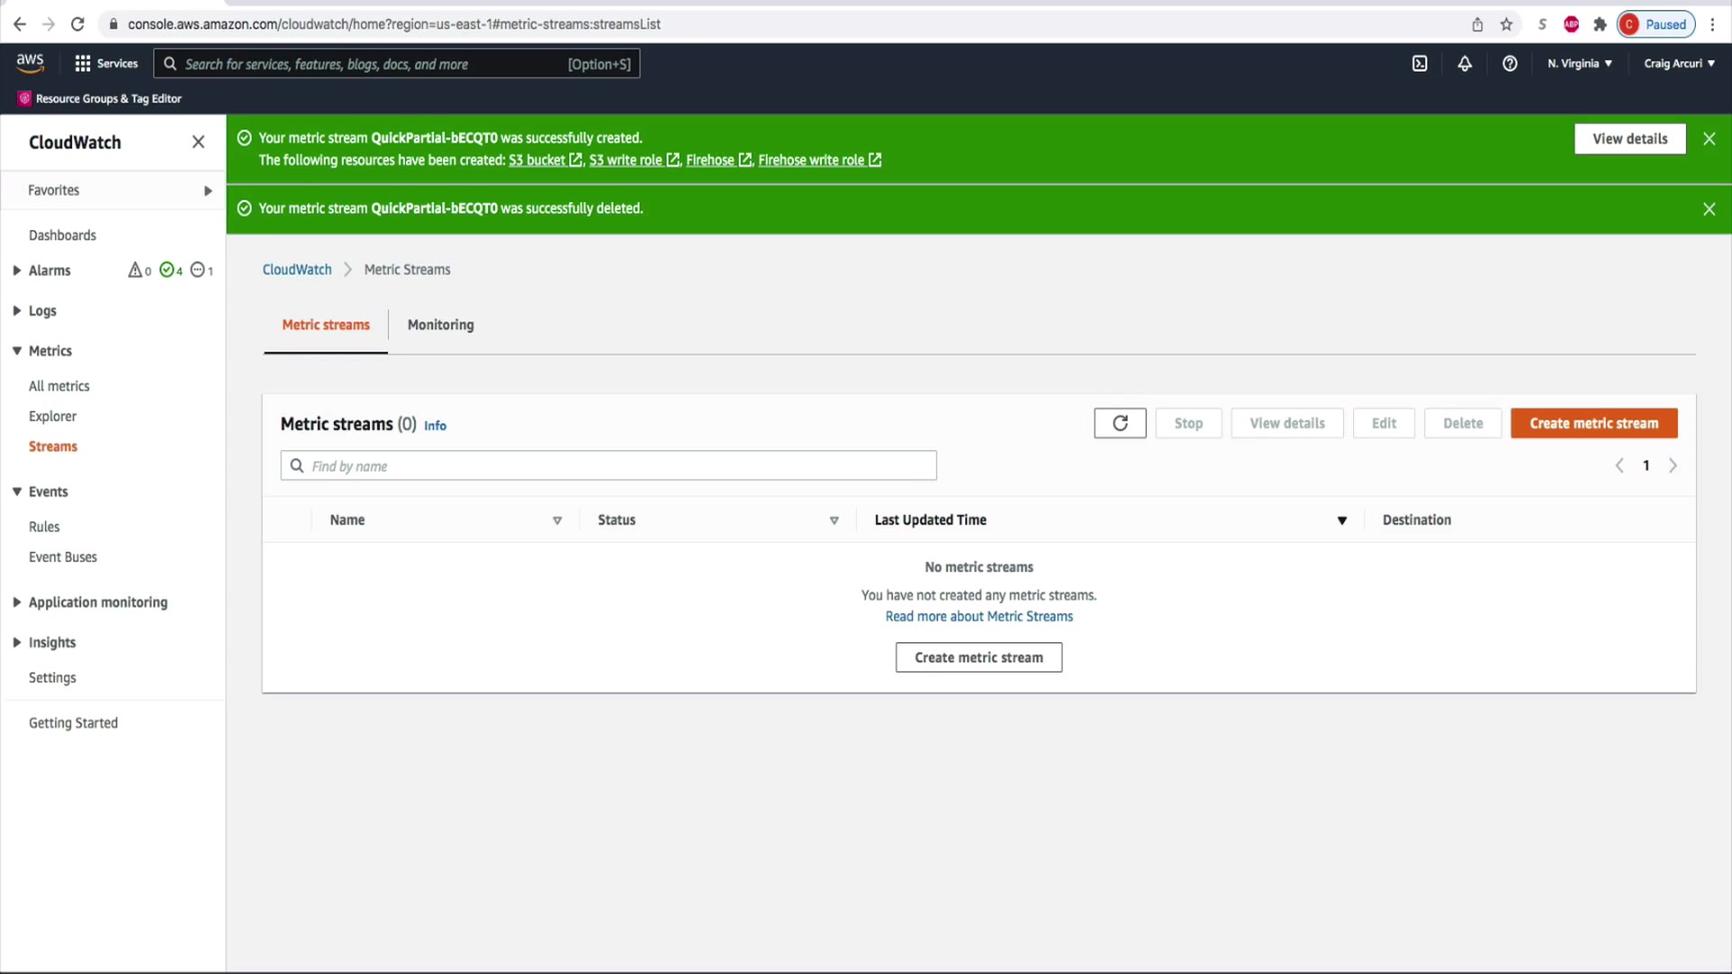Click the refresh metric streams button
The image size is (1732, 974).
[x=1119, y=423]
